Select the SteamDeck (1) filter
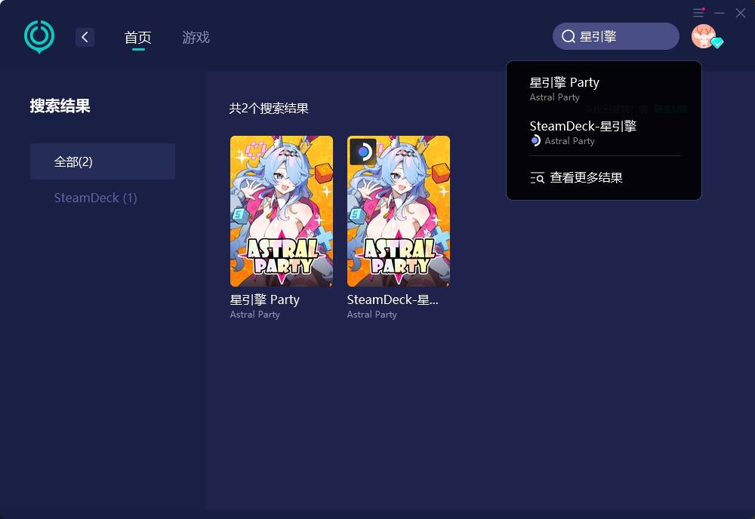755x519 pixels. pyautogui.click(x=95, y=198)
